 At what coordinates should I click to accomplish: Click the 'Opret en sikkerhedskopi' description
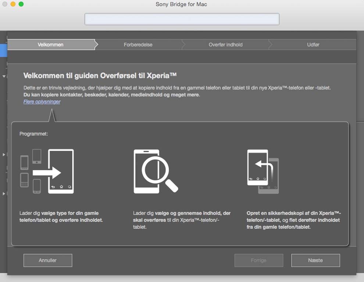pos(294,220)
